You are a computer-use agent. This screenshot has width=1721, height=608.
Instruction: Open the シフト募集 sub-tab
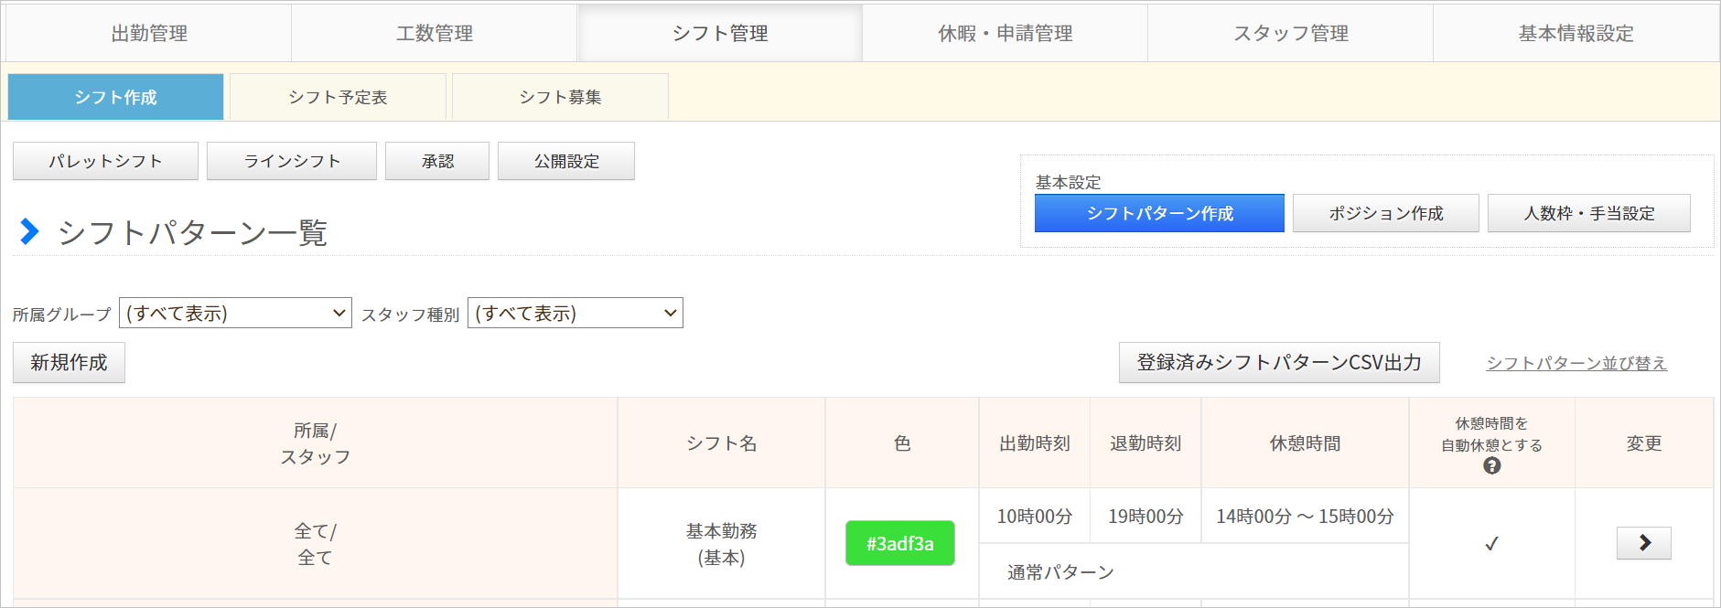pos(560,97)
